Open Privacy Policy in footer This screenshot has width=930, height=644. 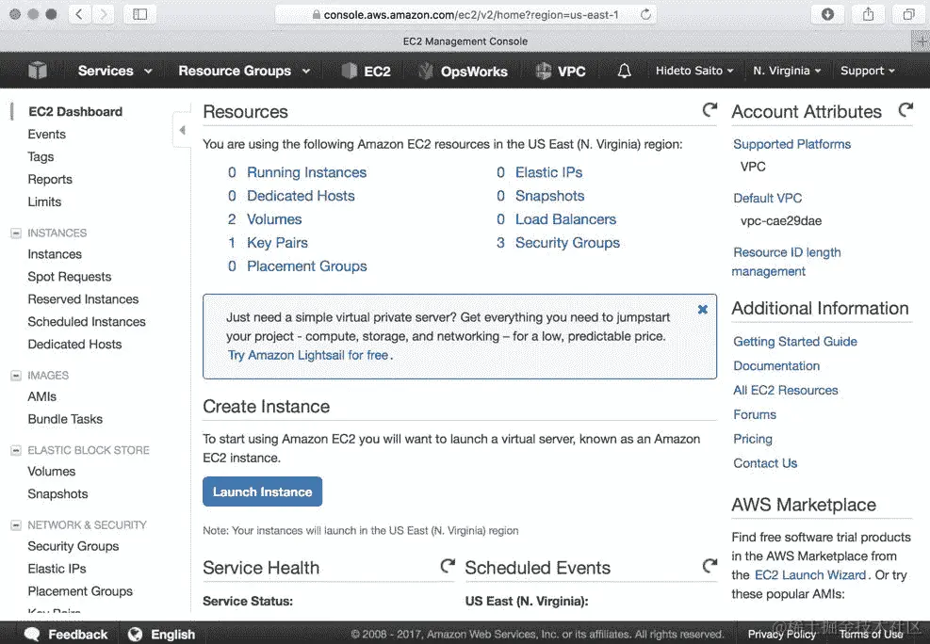point(782,634)
